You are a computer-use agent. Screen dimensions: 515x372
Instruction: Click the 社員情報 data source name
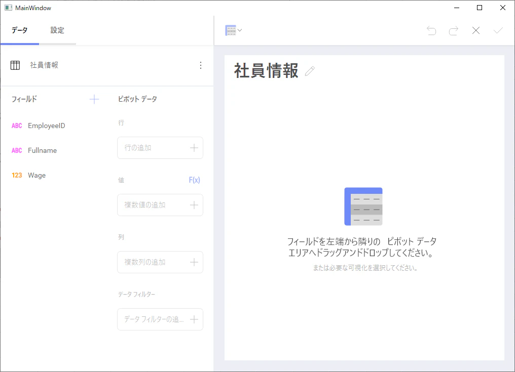point(44,65)
